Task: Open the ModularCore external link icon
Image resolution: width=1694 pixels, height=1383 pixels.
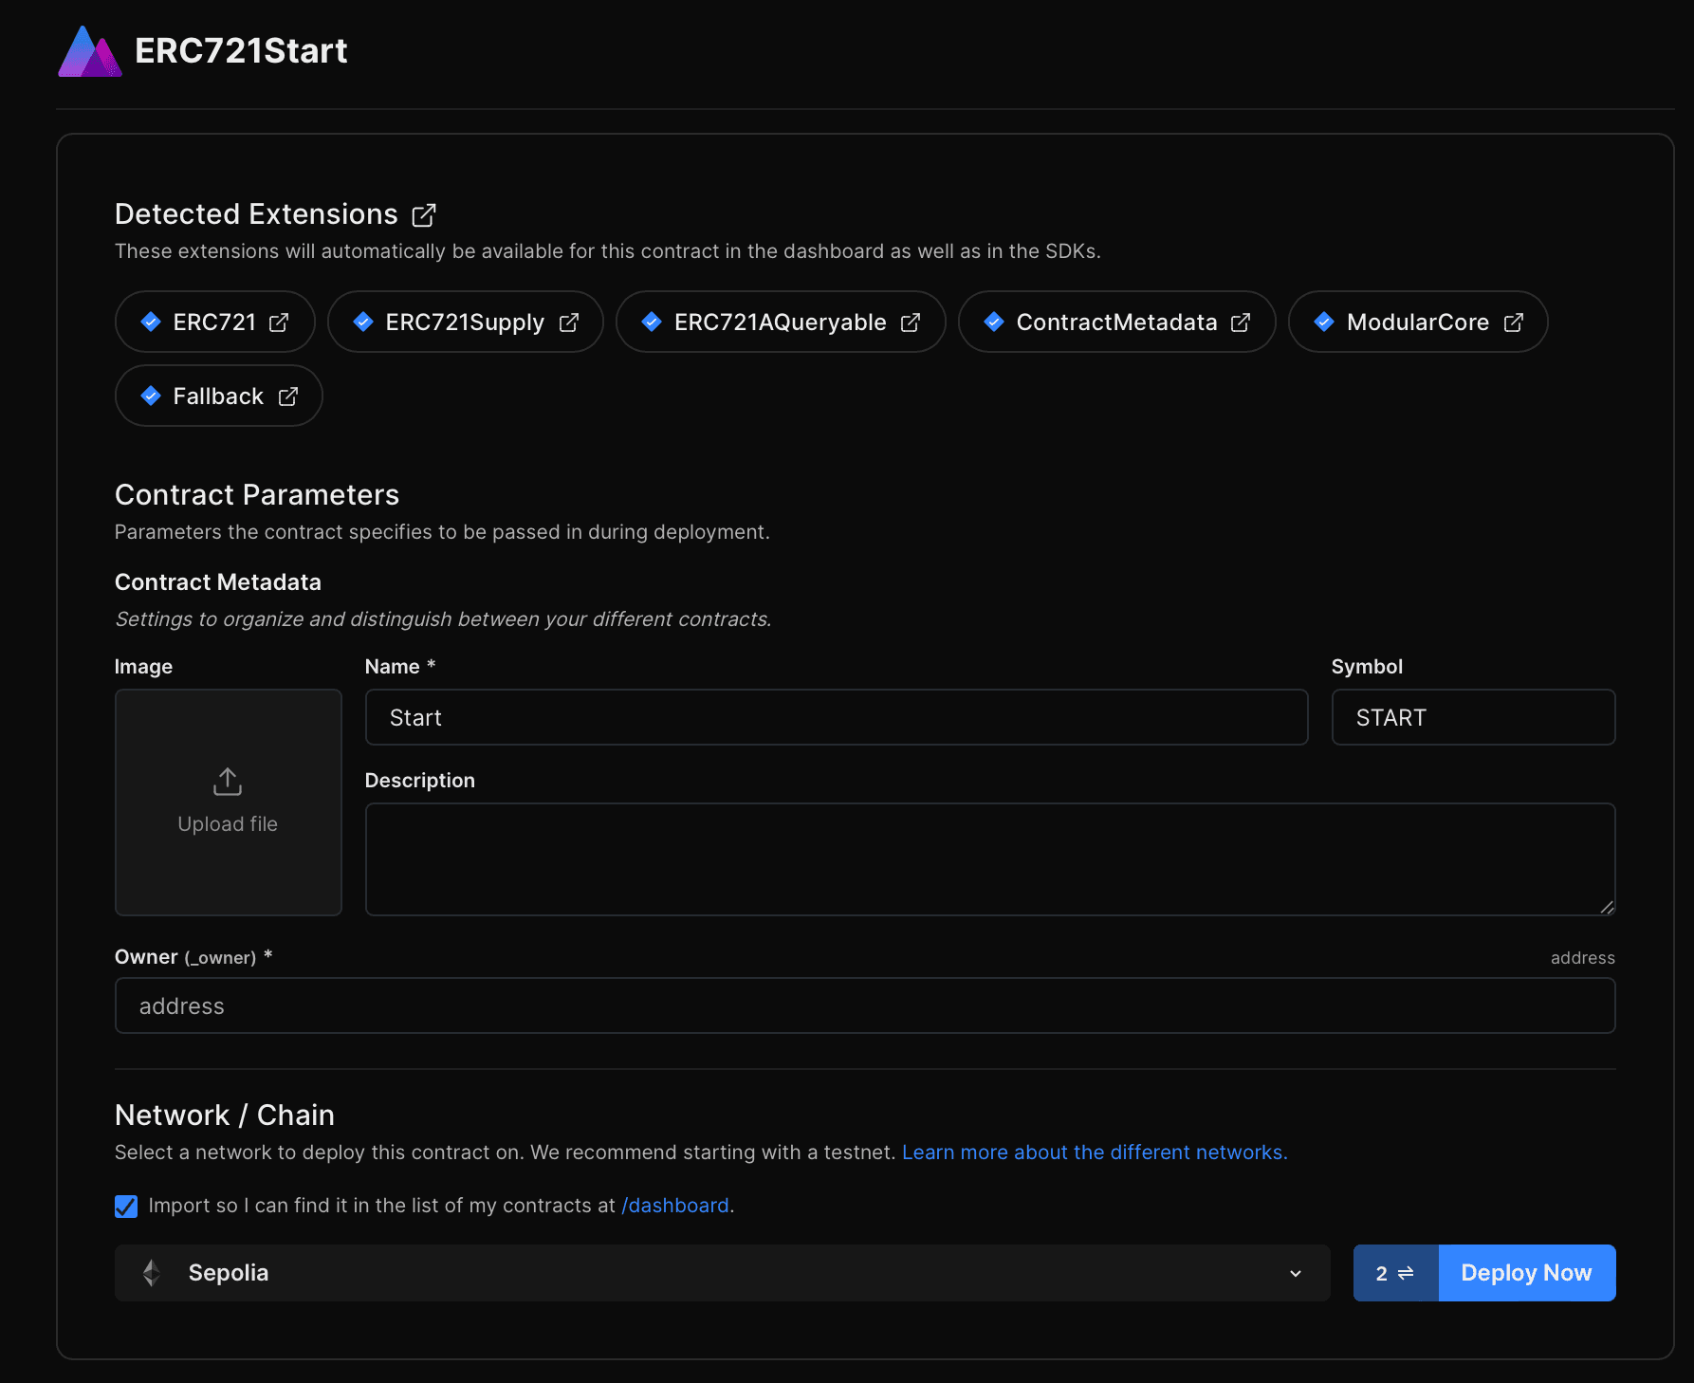Action: tap(1514, 323)
